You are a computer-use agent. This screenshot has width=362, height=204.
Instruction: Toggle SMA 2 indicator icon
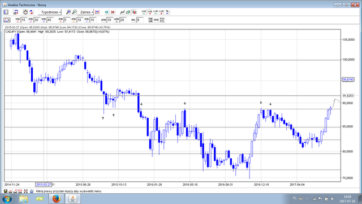[x=31, y=20]
